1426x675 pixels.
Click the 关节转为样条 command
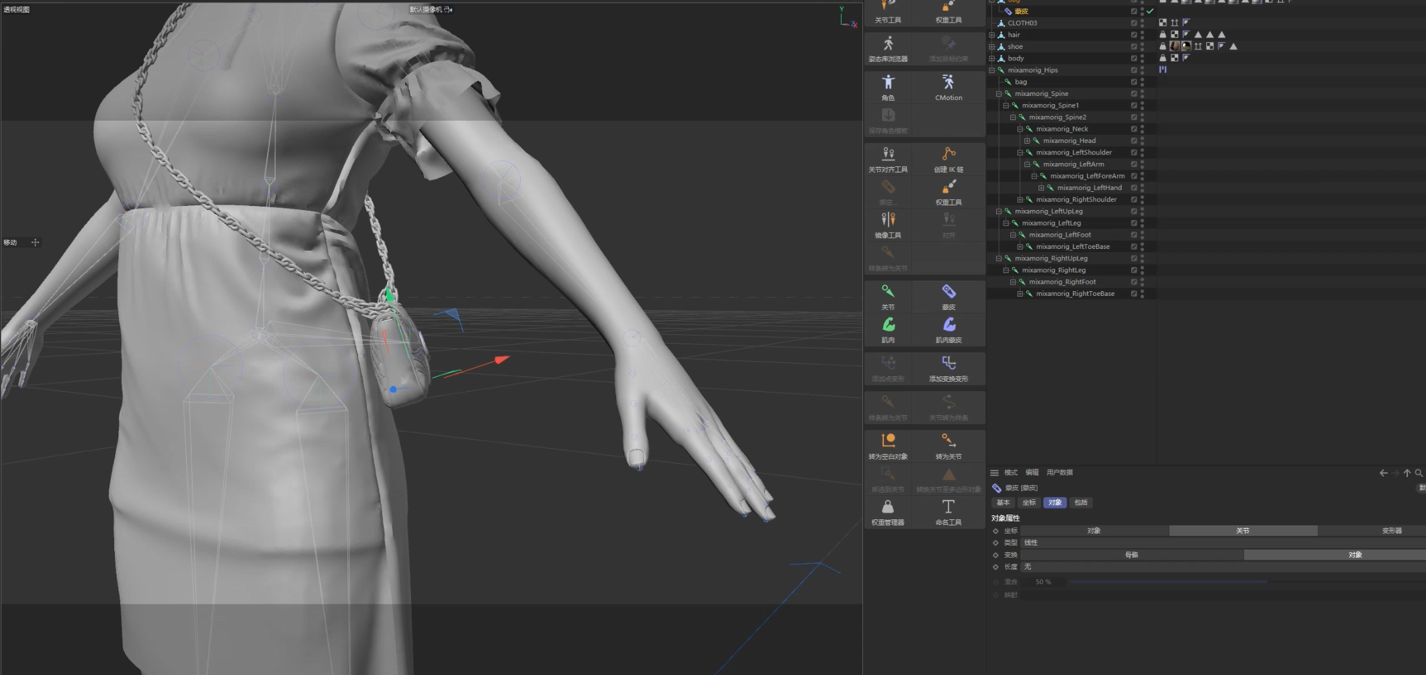(x=948, y=408)
